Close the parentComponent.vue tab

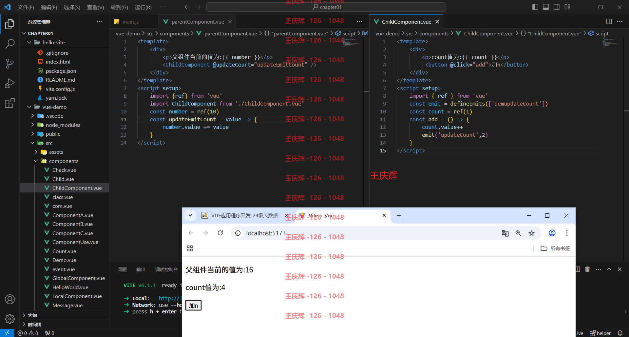point(230,22)
